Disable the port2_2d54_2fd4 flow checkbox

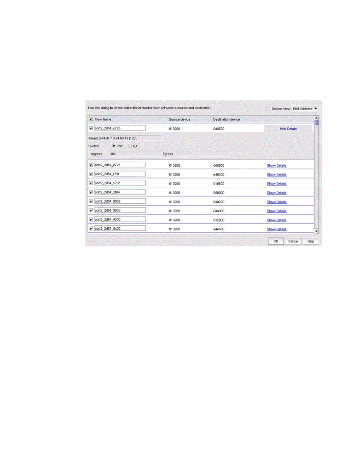click(x=91, y=192)
